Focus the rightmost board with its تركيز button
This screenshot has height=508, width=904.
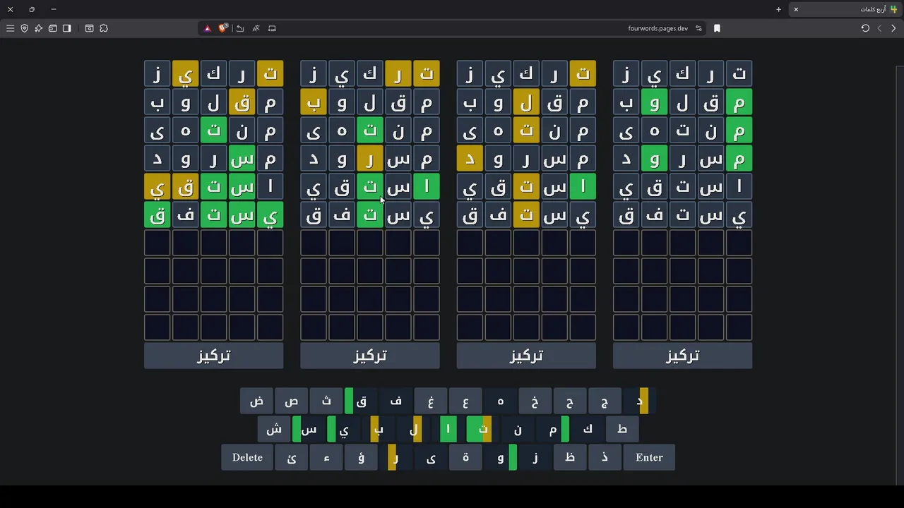[x=683, y=356]
